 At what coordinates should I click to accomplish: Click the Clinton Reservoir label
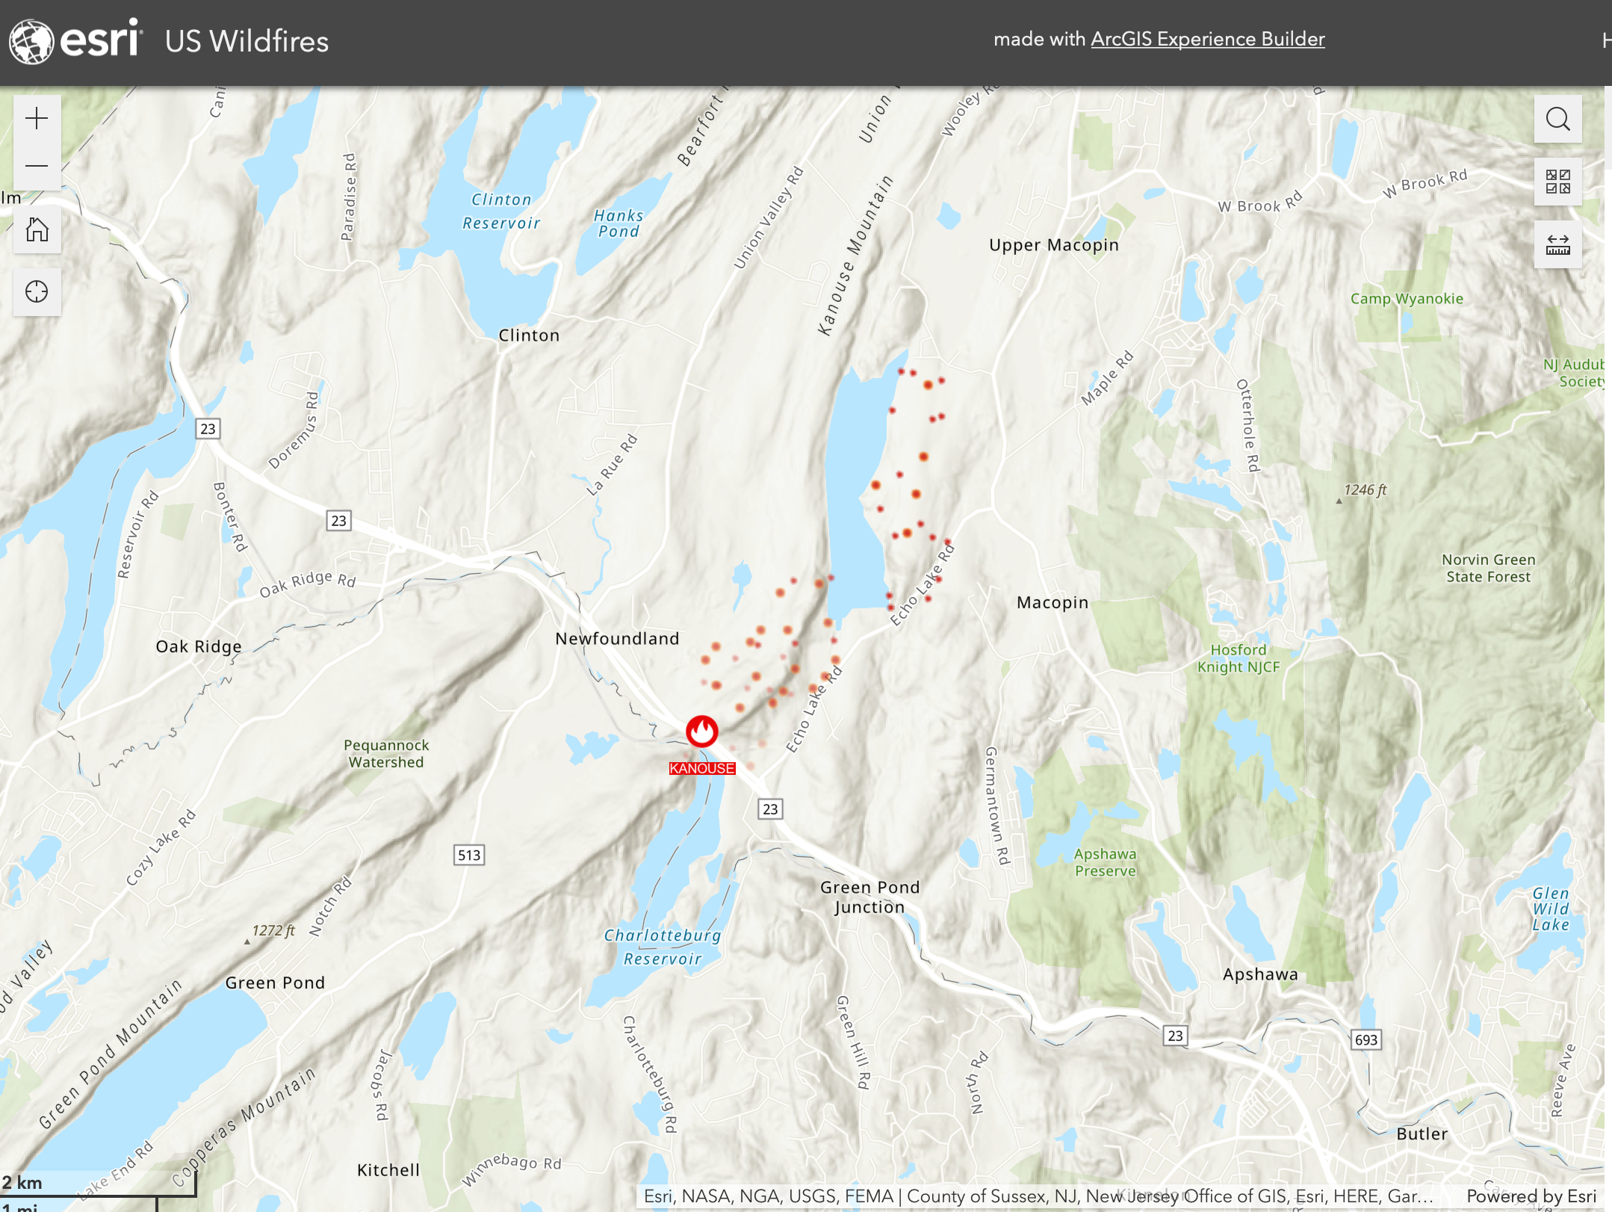501,211
